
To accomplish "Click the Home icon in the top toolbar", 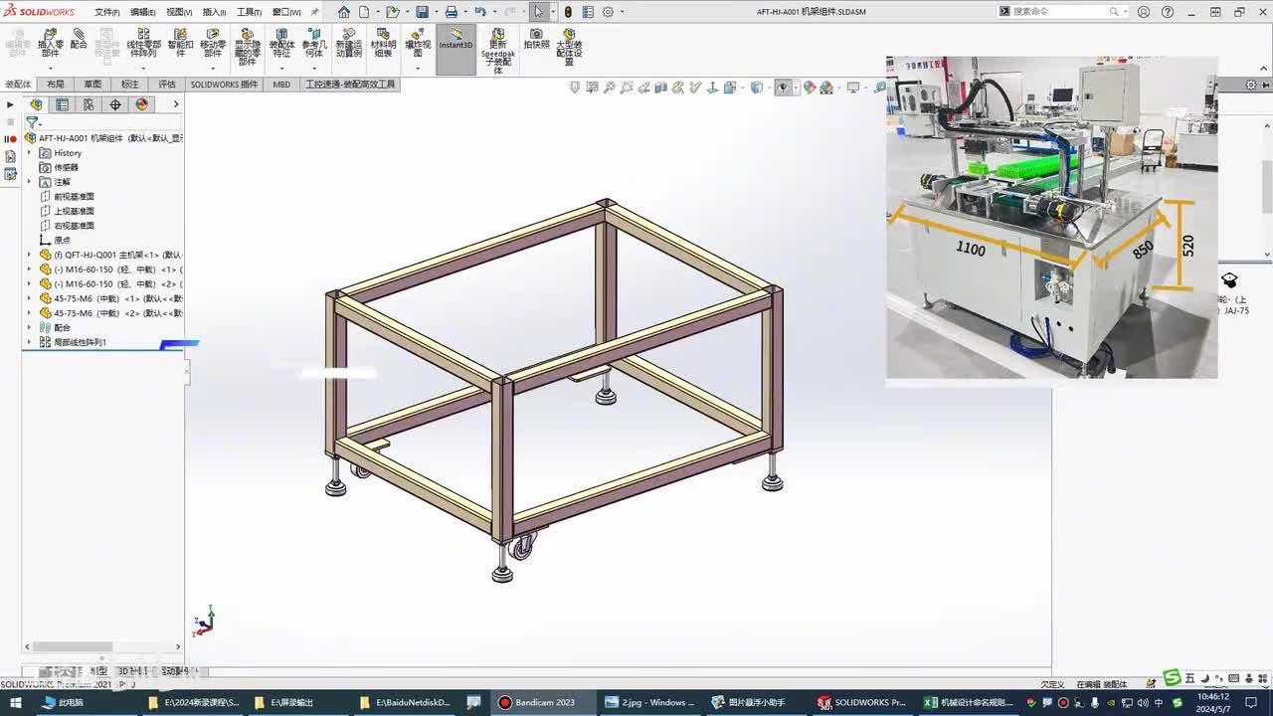I will click(x=344, y=12).
